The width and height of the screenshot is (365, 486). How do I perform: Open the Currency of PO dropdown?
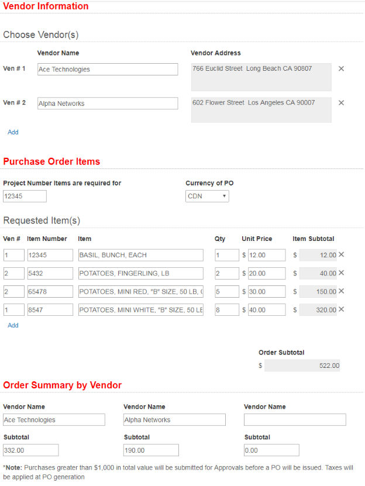pos(207,196)
